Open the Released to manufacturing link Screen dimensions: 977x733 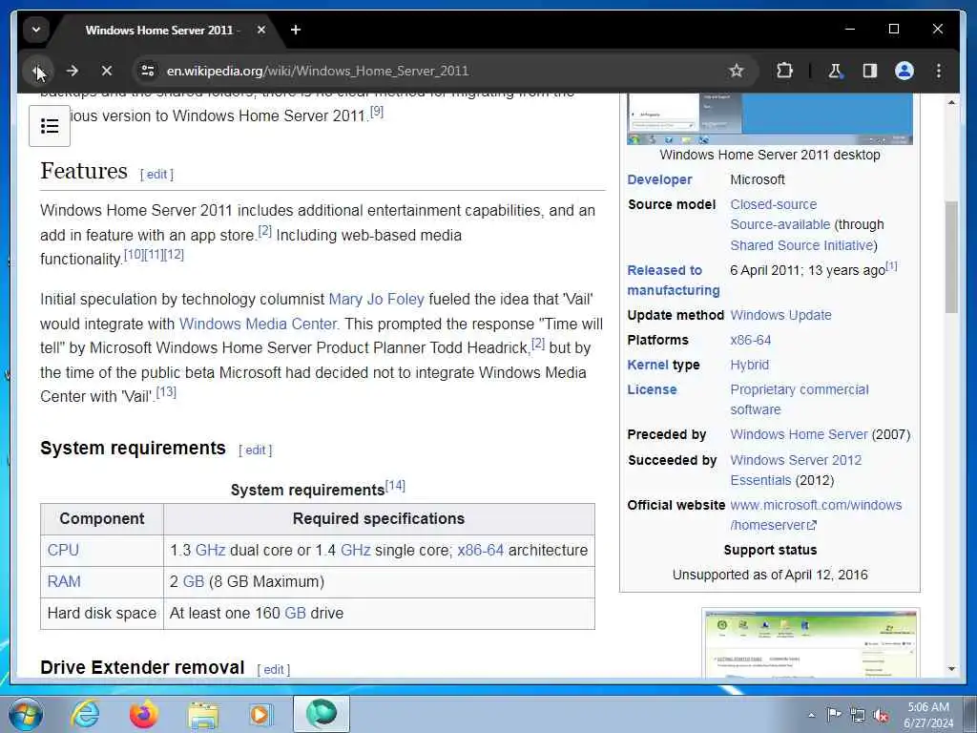pos(673,281)
